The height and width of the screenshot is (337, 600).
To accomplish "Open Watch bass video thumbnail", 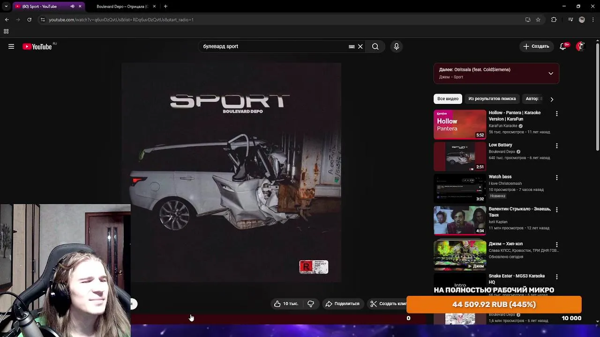I will click(x=460, y=188).
